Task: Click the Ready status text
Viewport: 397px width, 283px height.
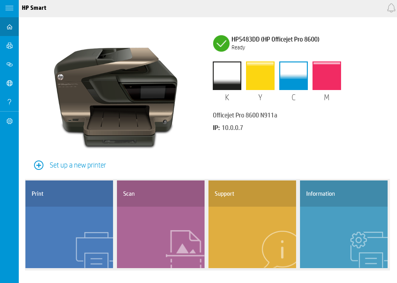Action: point(238,47)
